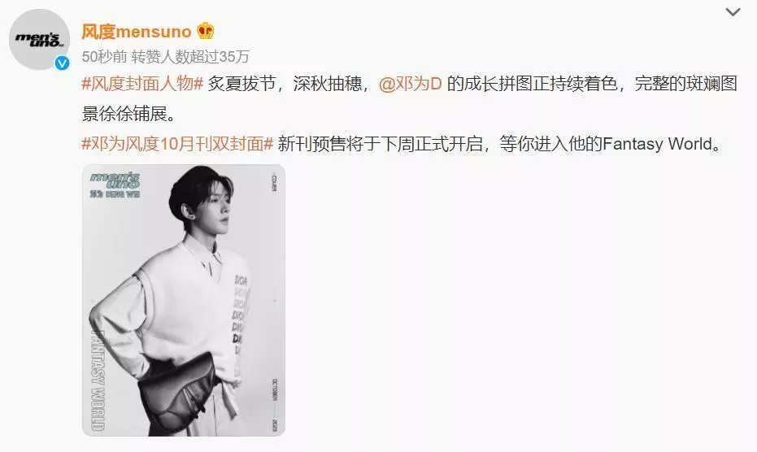
Task: Open the #风度封面人物# hashtag
Action: [x=142, y=84]
